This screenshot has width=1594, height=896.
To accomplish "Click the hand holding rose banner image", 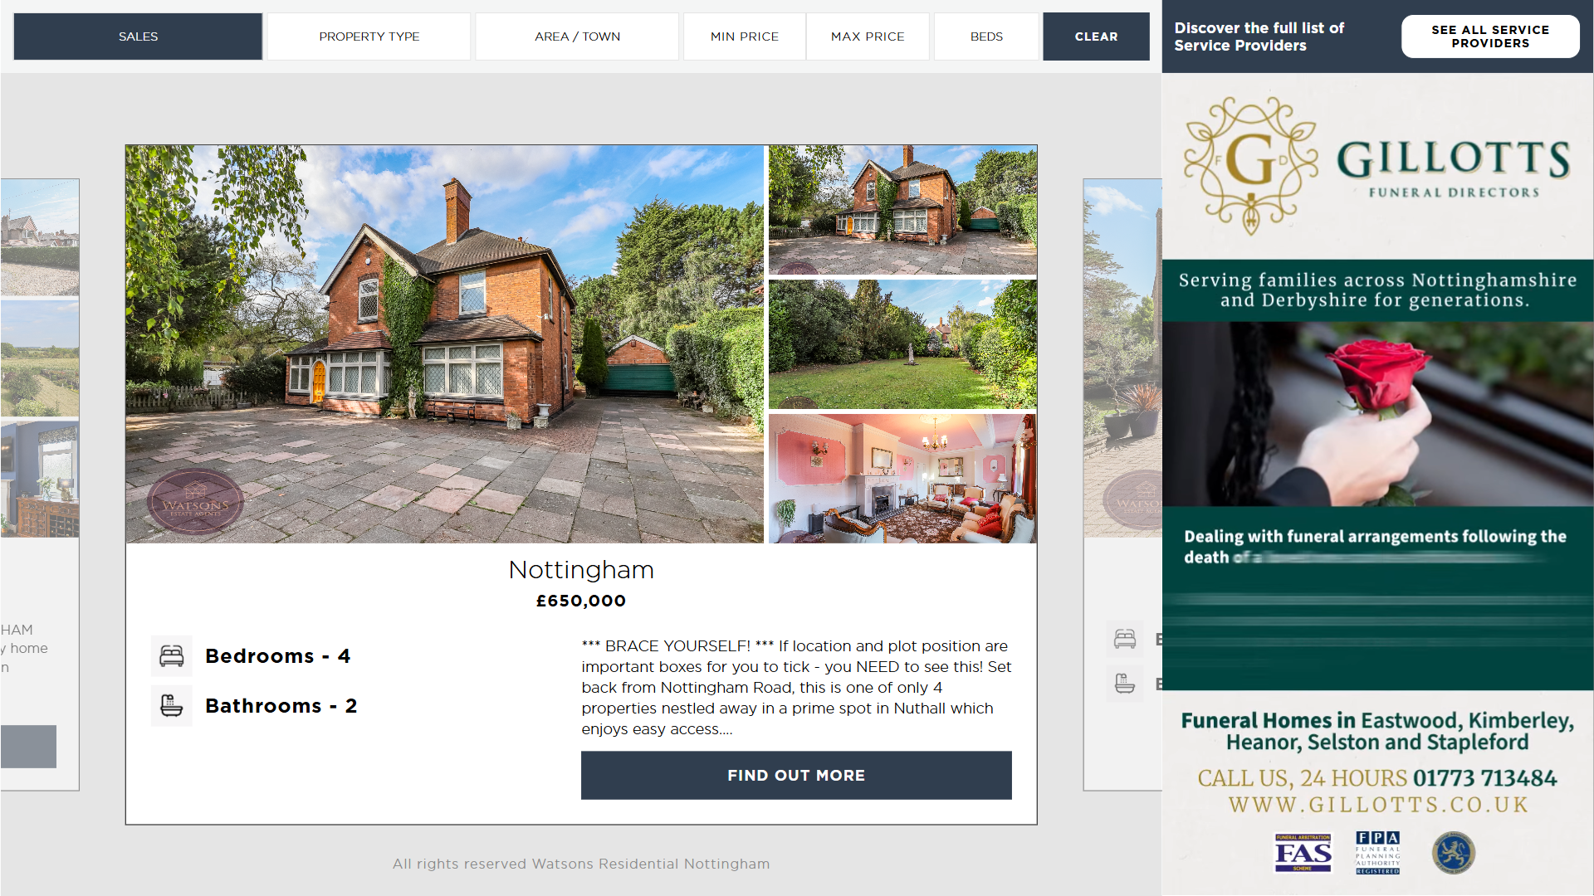I will point(1378,414).
